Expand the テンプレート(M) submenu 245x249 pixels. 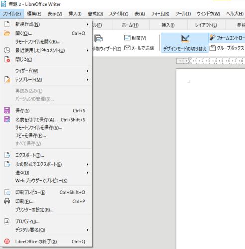(x=87, y=80)
